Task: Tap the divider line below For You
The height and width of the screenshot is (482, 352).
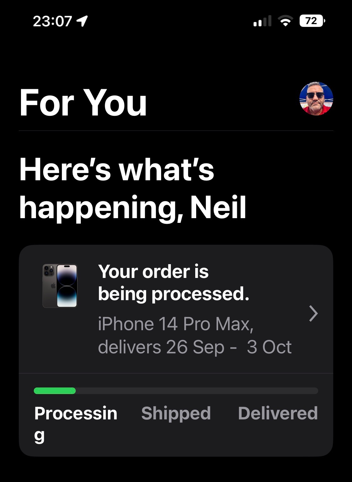Action: (176, 131)
